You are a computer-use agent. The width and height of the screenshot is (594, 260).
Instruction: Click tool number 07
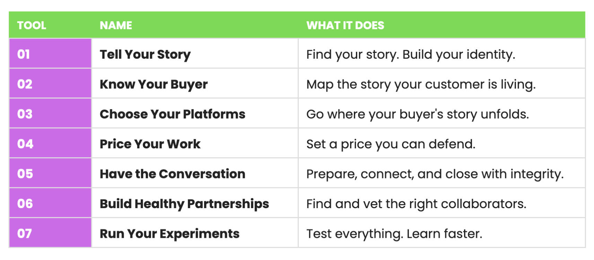(24, 233)
